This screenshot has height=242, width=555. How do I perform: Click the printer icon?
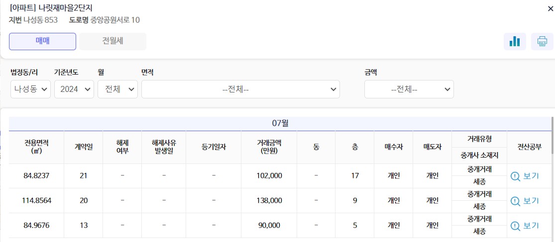[542, 41]
